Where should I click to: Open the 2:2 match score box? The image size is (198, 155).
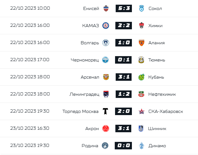[123, 26]
